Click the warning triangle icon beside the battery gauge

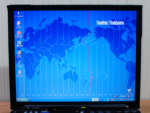[100, 100]
